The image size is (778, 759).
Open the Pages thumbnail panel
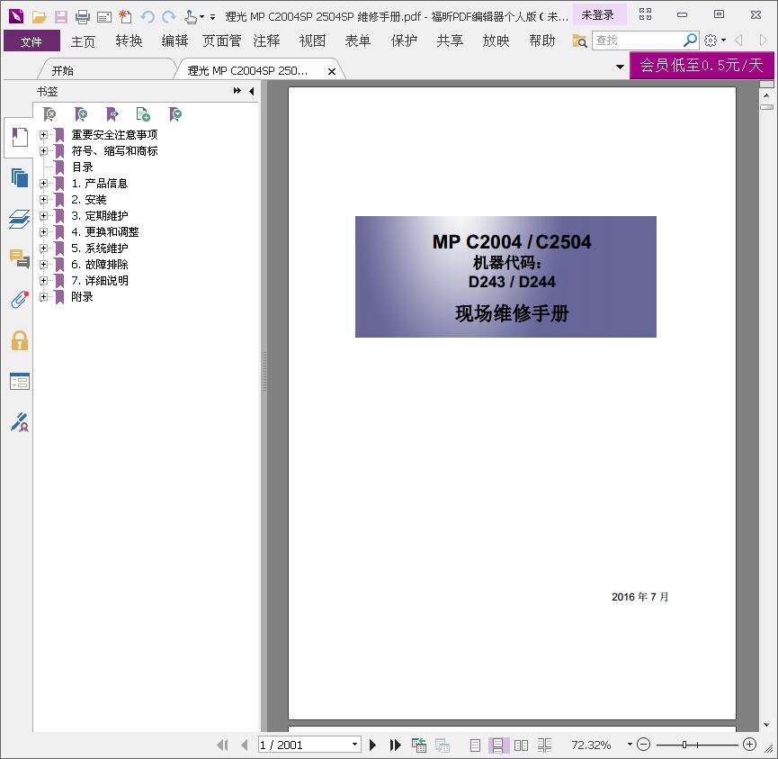point(20,177)
